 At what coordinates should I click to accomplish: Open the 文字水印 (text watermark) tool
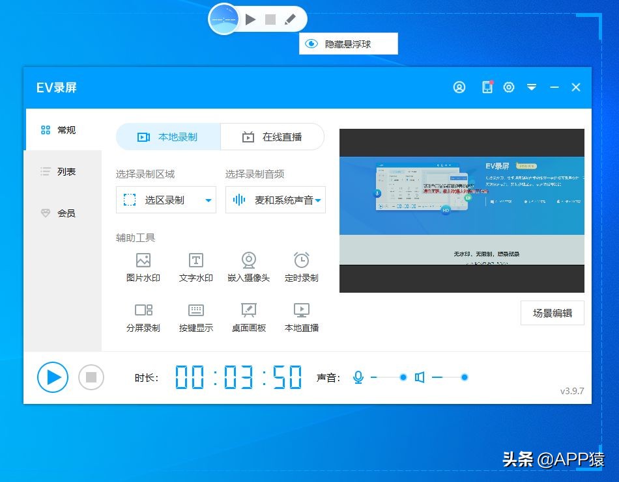[x=195, y=263]
